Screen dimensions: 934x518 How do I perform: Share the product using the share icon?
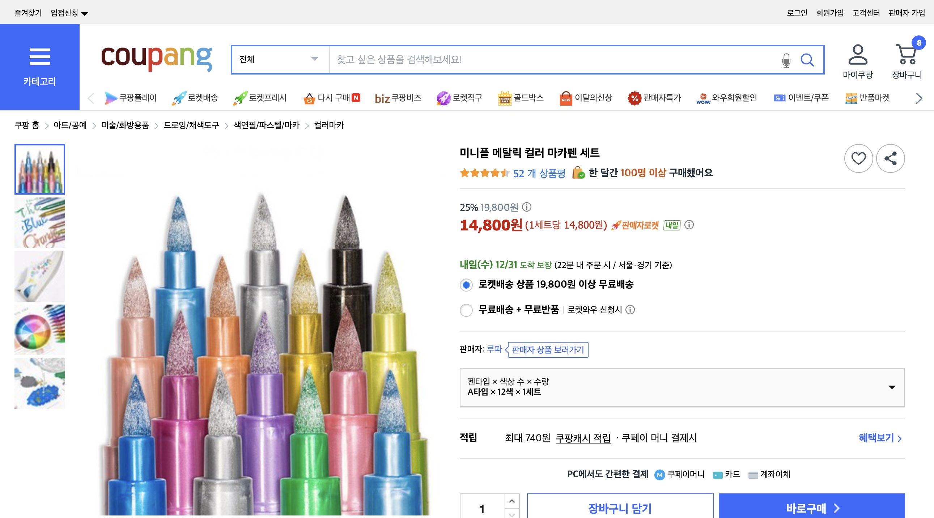pos(891,158)
